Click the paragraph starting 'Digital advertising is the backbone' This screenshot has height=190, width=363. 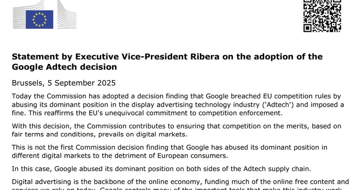click(x=180, y=184)
